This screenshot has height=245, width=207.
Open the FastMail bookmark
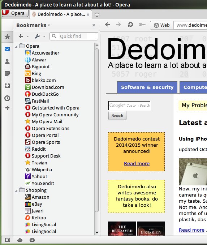pyautogui.click(x=37, y=101)
